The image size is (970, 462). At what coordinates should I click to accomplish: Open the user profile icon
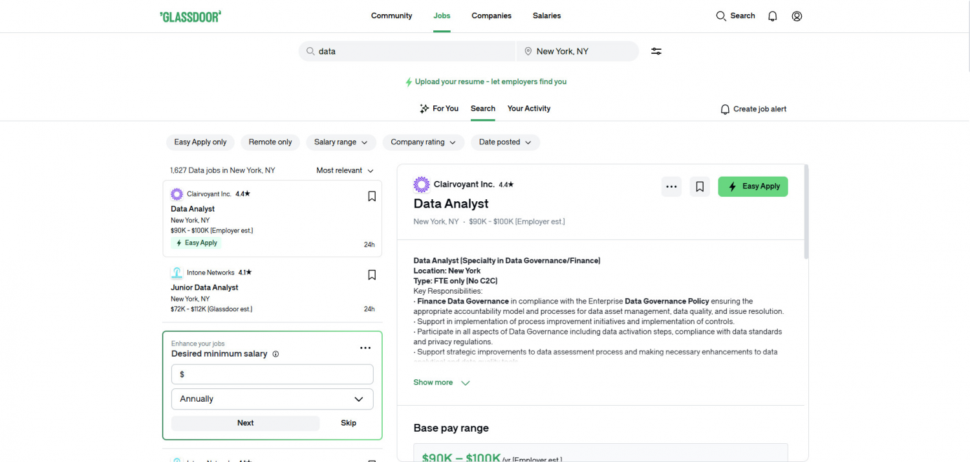tap(797, 16)
